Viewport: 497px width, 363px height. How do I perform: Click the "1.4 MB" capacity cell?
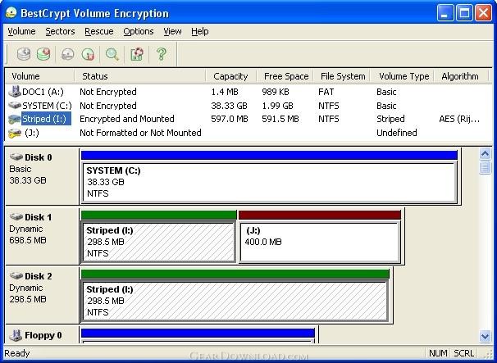pyautogui.click(x=225, y=92)
